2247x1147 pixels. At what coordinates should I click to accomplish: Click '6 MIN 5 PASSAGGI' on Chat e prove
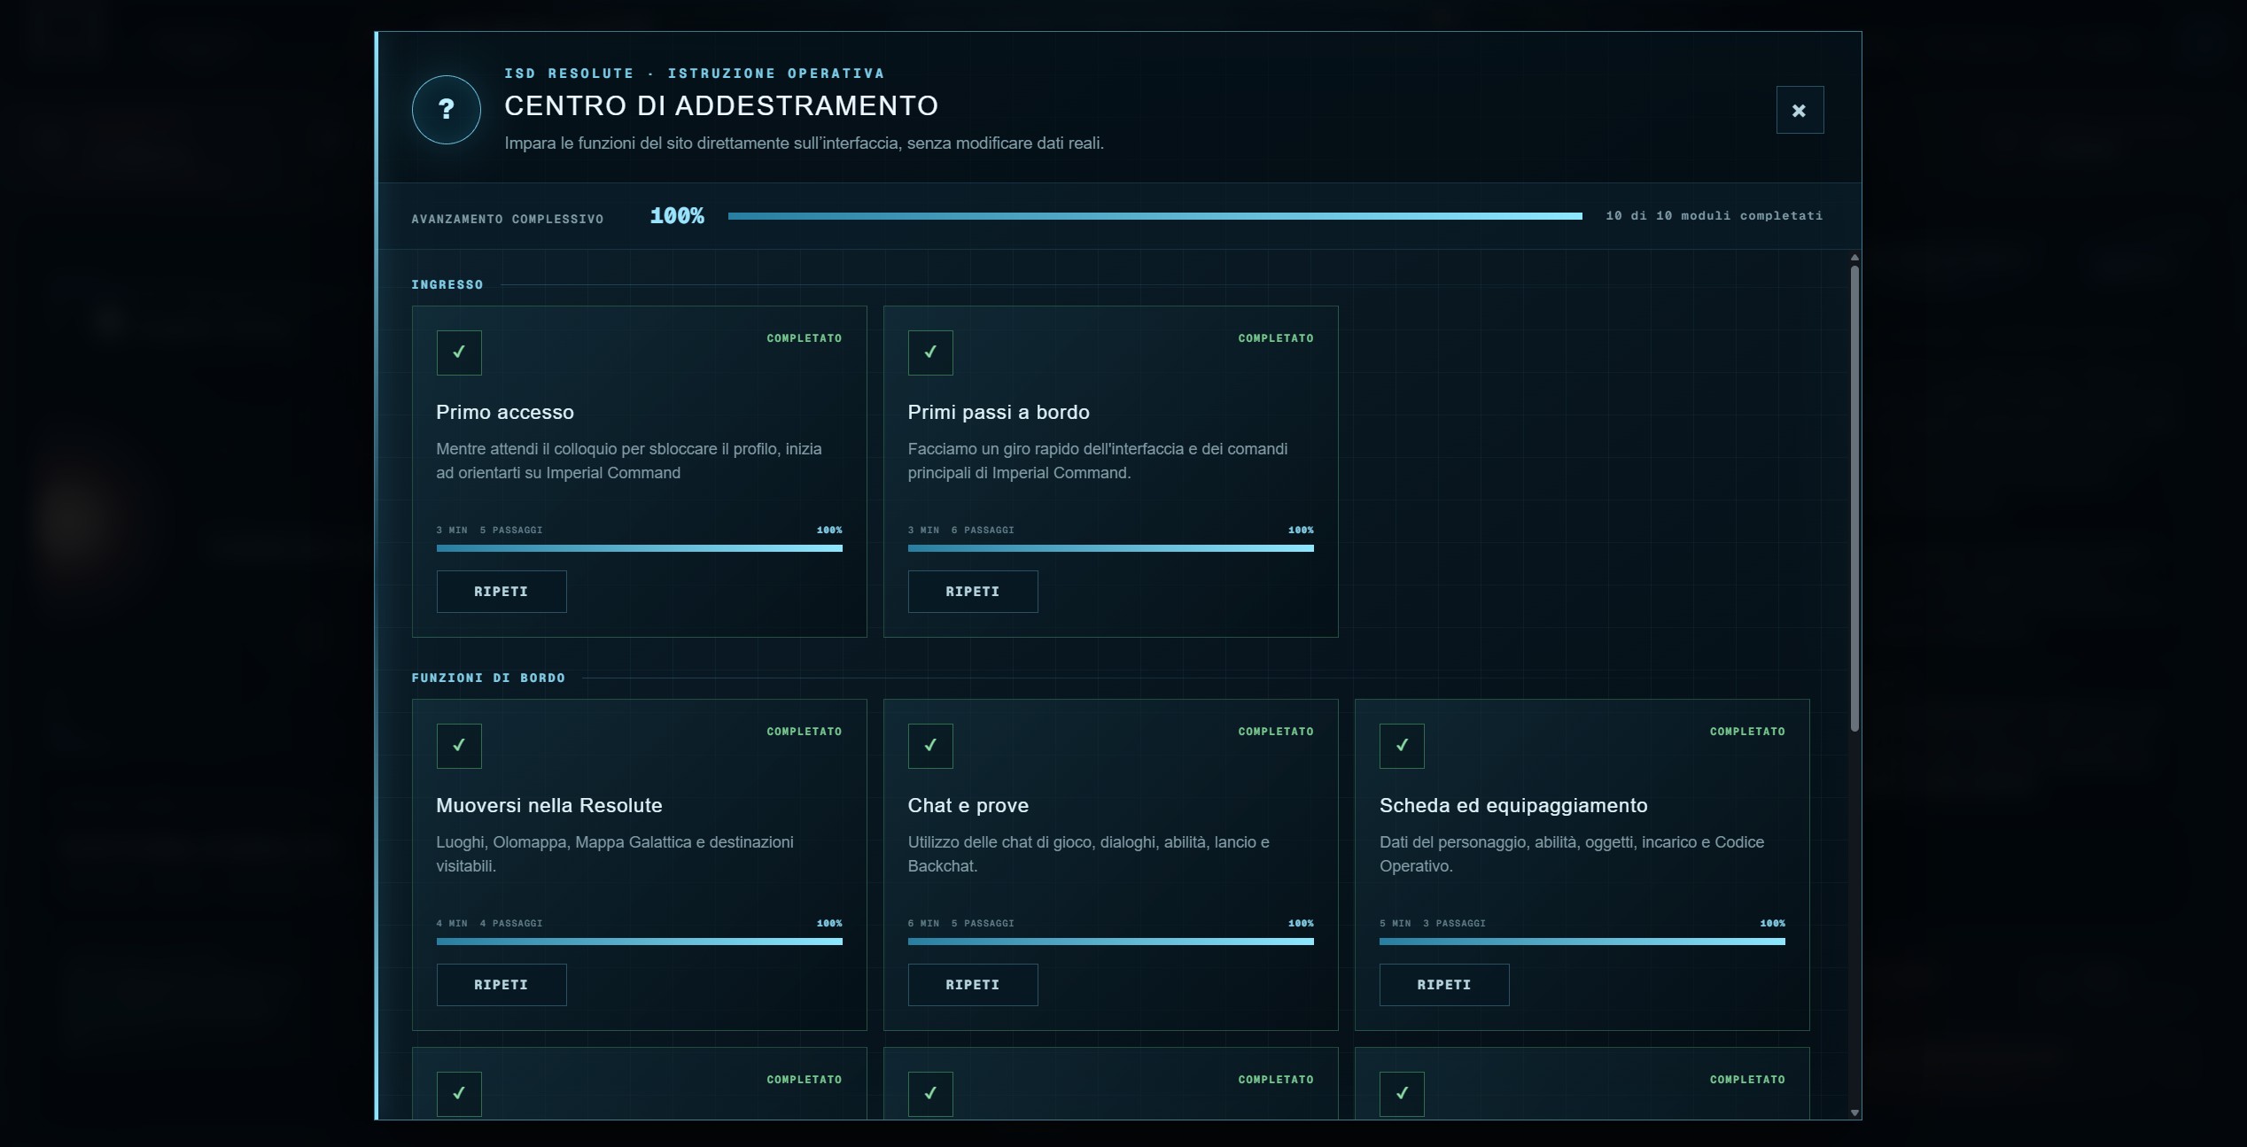(x=960, y=923)
